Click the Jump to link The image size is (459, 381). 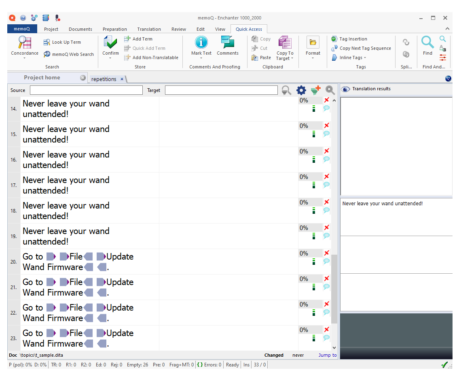pos(327,355)
